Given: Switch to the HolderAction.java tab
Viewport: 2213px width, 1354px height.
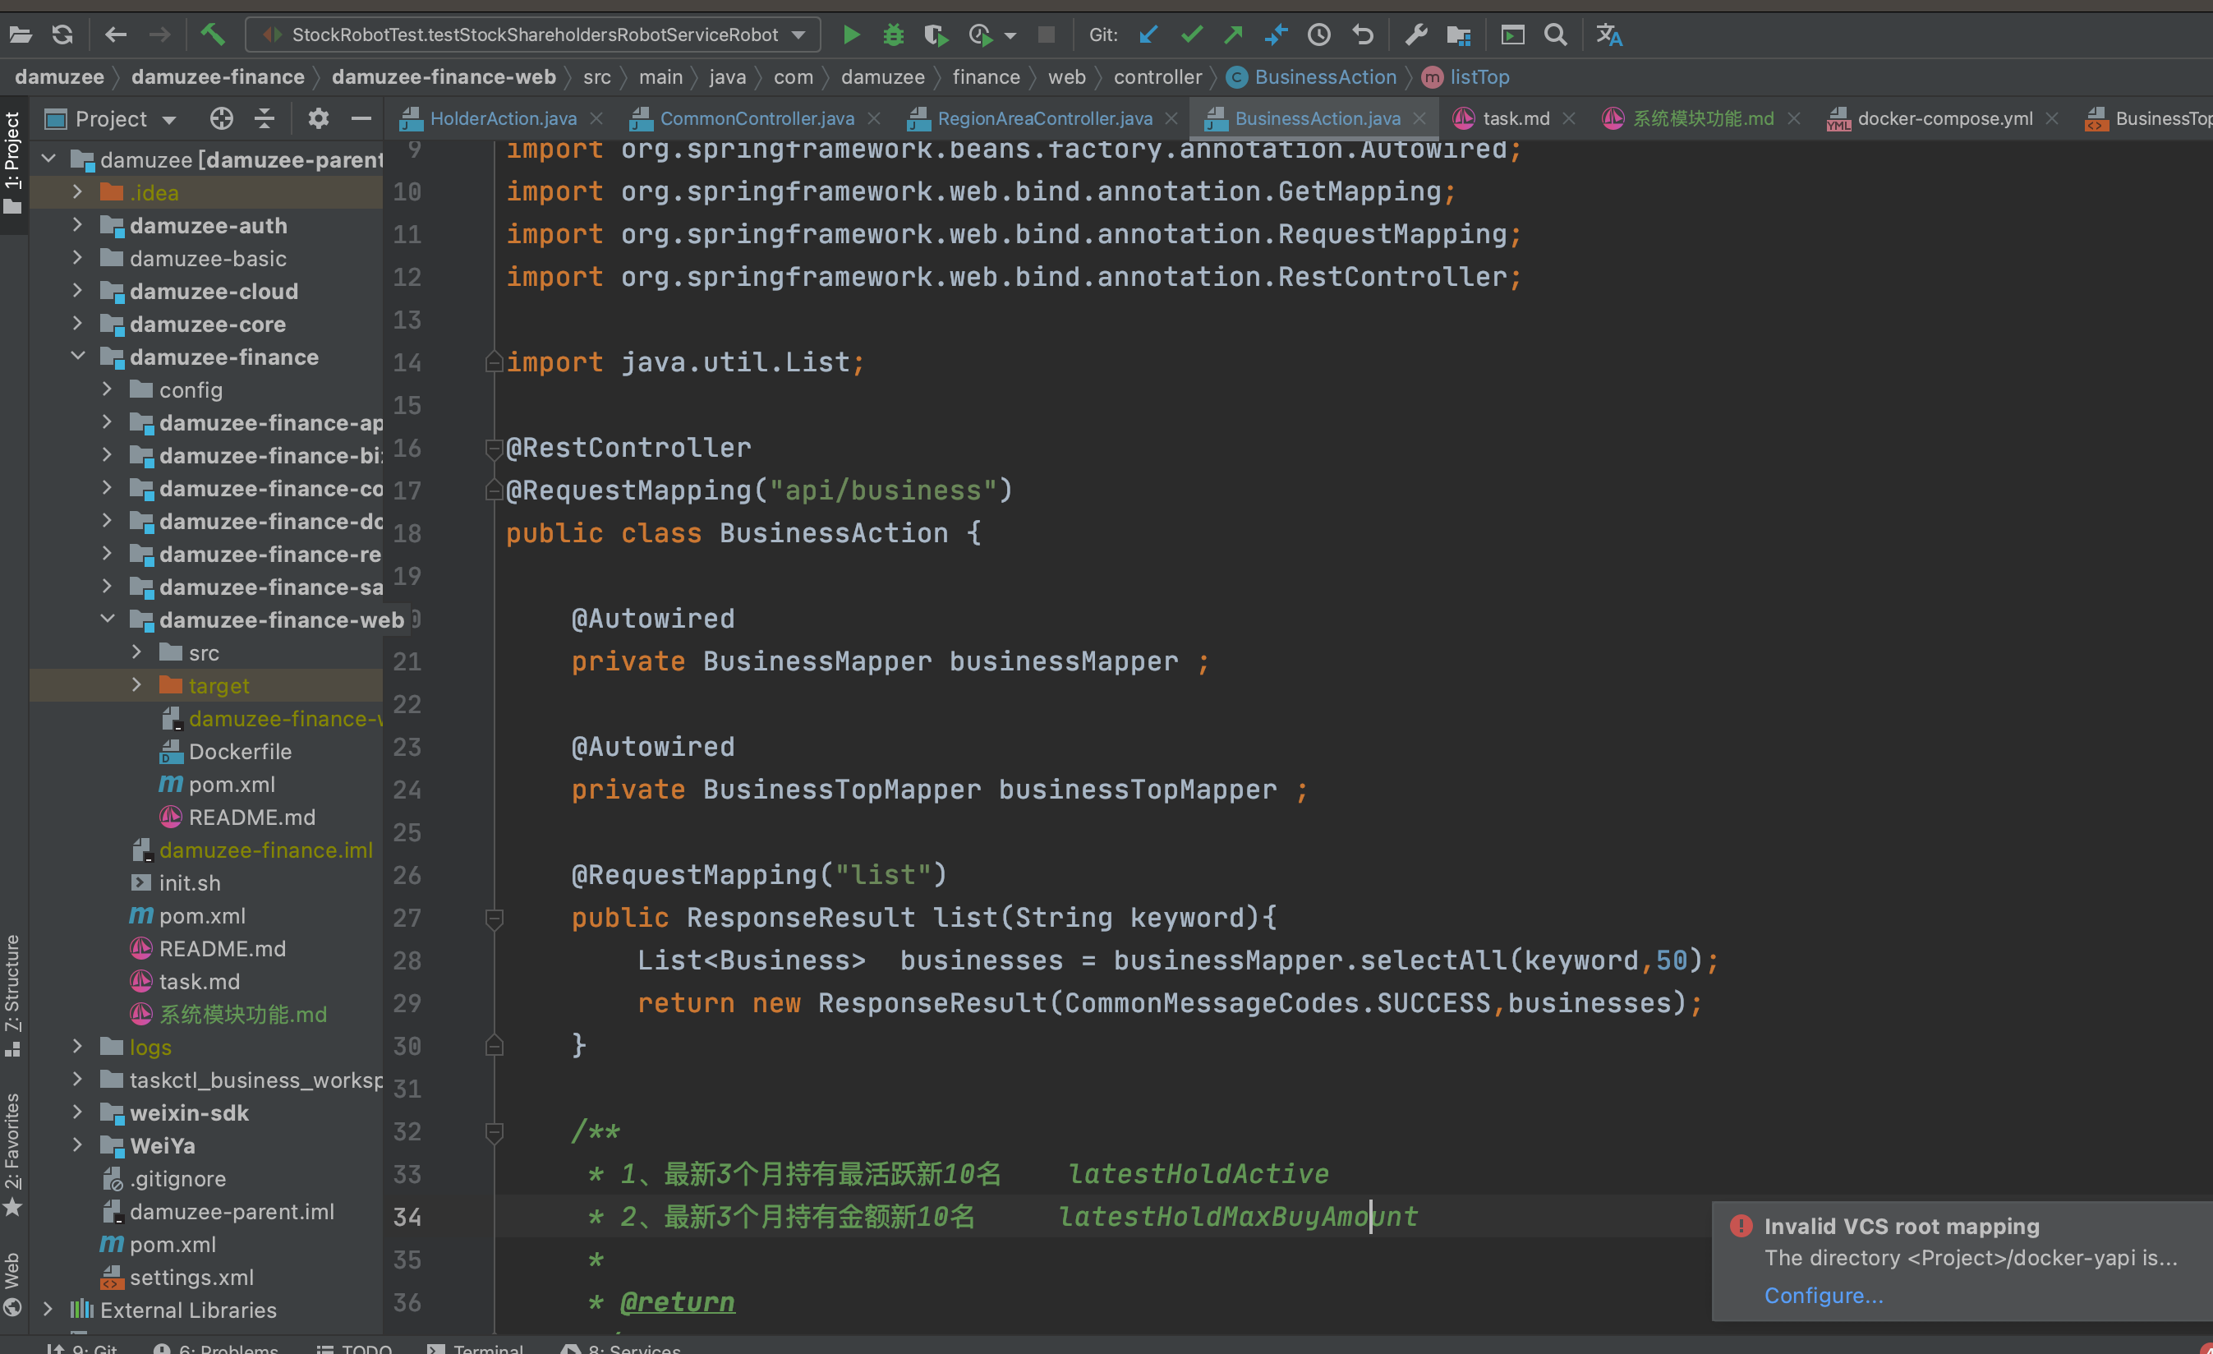Looking at the screenshot, I should tap(502, 118).
